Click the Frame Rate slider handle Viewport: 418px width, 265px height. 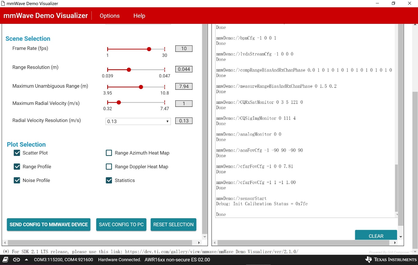(149, 49)
